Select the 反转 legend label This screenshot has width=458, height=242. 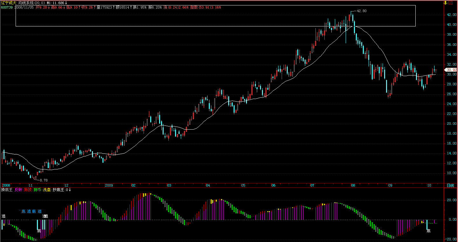18,190
